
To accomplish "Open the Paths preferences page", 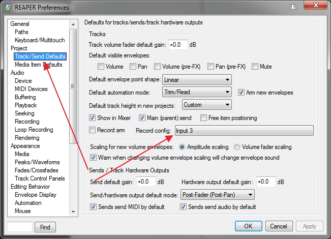I will click(x=21, y=32).
